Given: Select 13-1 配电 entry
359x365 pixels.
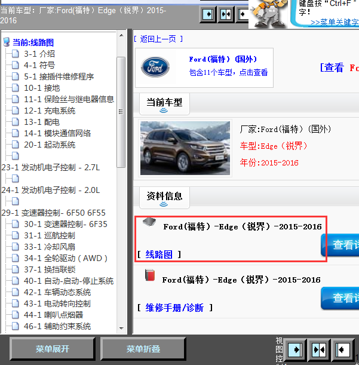Looking at the screenshot, I should coord(42,122).
